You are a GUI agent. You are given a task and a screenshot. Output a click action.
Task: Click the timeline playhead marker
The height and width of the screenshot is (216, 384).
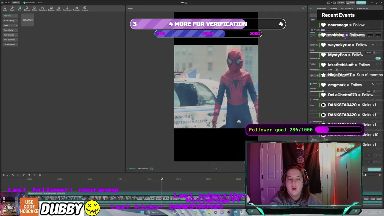coord(162,179)
